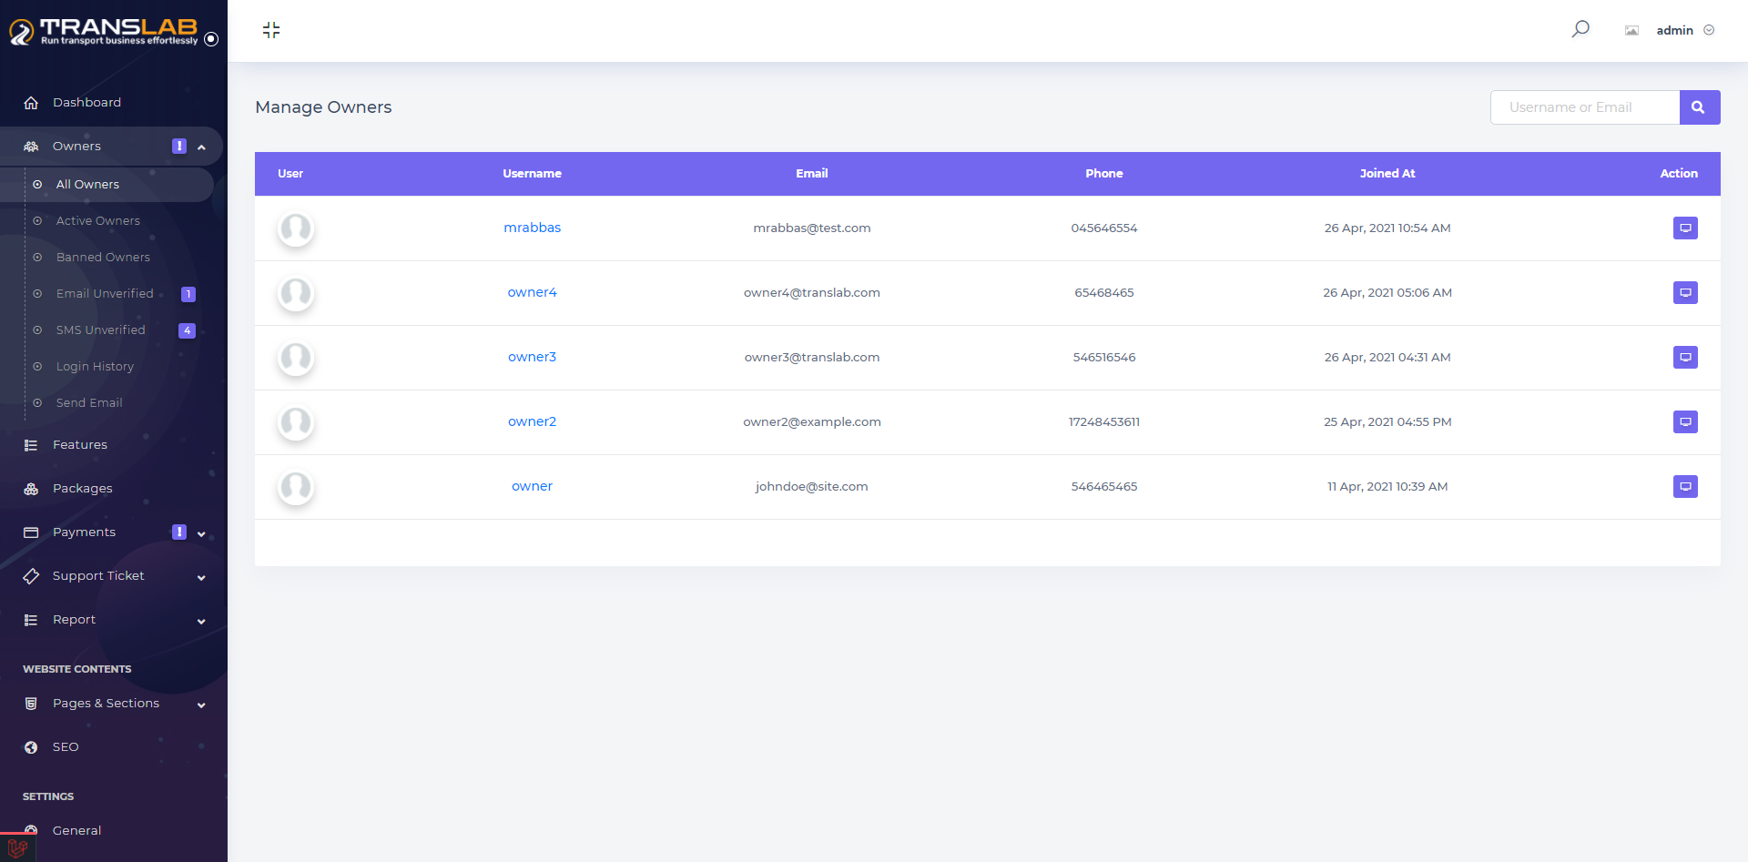This screenshot has width=1748, height=862.
Task: Click the Pages & Sections icon
Action: click(31, 704)
